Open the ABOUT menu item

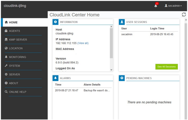(x=23, y=83)
